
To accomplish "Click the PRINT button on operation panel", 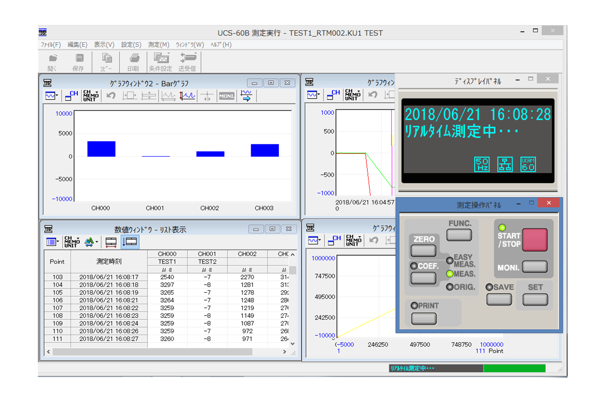I will [424, 319].
